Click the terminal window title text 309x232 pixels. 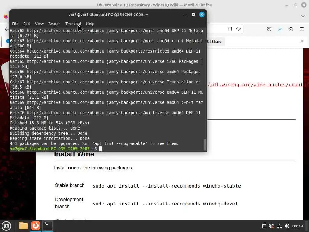pyautogui.click(x=108, y=14)
